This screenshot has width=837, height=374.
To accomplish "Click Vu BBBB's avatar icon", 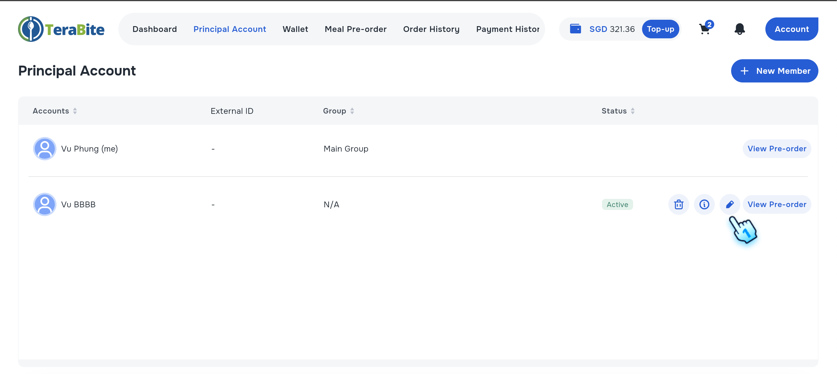I will pos(44,204).
